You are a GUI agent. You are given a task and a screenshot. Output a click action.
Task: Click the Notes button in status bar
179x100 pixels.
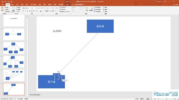pyautogui.click(x=137, y=99)
